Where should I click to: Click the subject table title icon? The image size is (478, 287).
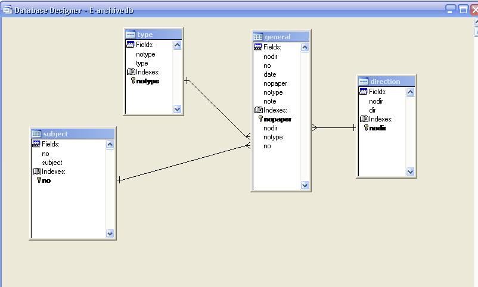pyautogui.click(x=36, y=134)
